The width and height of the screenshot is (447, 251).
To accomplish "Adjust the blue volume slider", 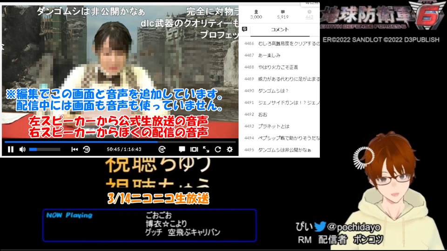I will [x=45, y=149].
